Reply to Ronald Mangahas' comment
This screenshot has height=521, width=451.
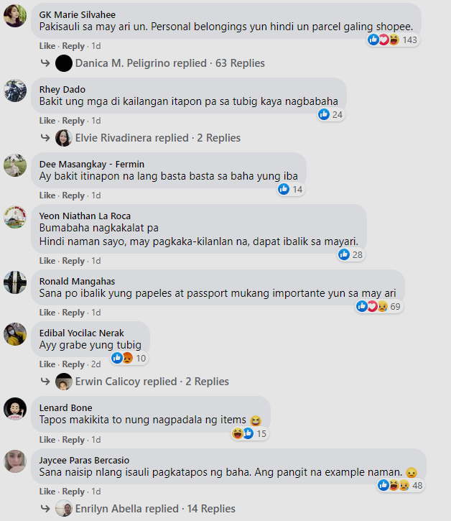(x=73, y=313)
